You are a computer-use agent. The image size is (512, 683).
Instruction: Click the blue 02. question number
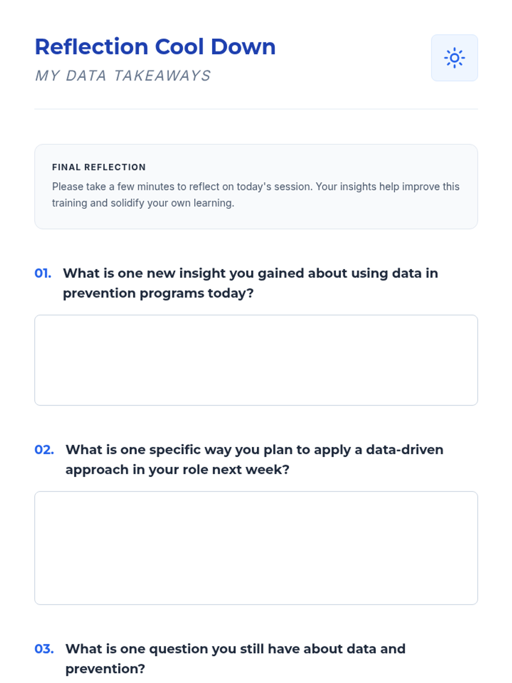tap(44, 449)
